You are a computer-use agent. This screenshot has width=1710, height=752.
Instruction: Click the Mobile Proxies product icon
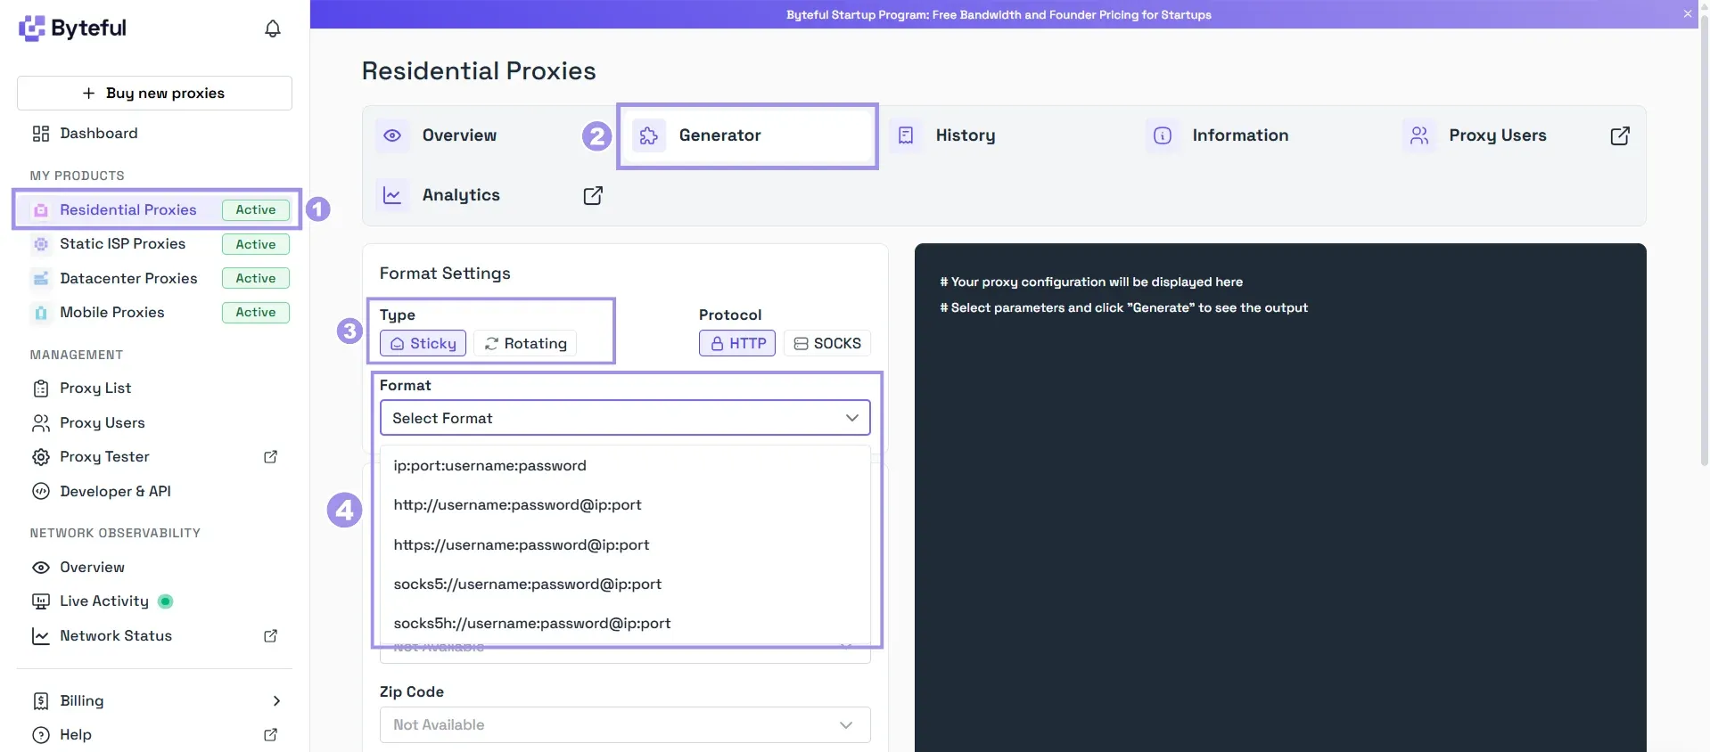41,313
